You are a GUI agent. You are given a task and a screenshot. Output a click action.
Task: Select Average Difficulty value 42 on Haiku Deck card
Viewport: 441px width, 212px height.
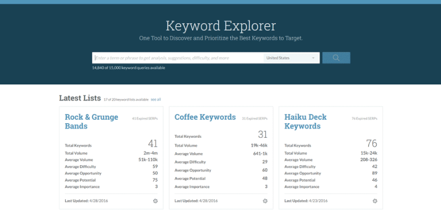point(375,166)
